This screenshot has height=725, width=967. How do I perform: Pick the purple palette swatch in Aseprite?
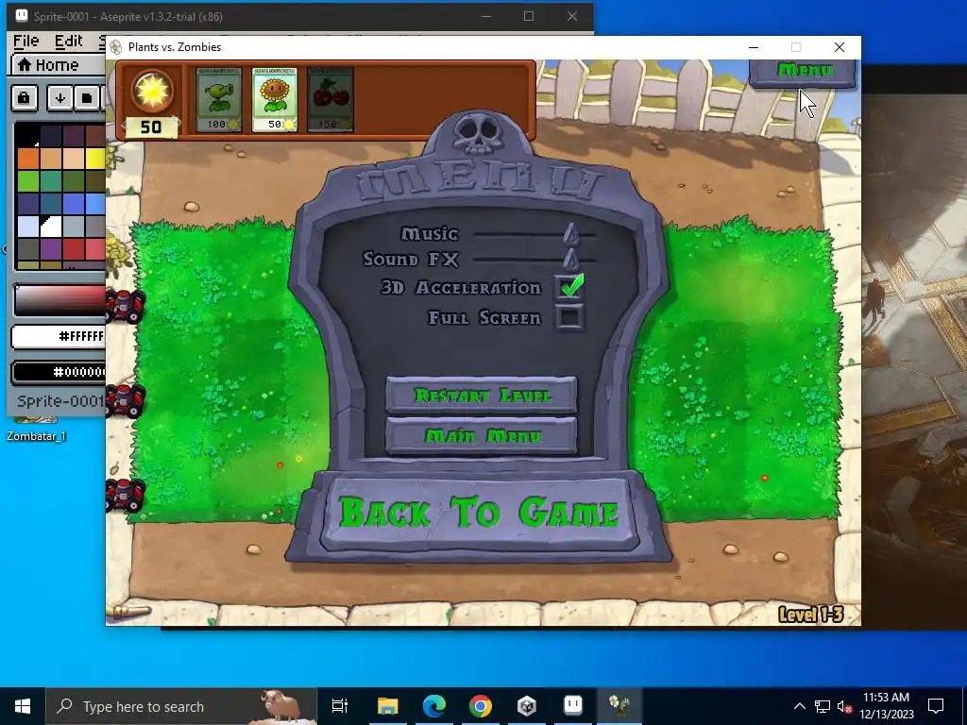click(x=51, y=248)
